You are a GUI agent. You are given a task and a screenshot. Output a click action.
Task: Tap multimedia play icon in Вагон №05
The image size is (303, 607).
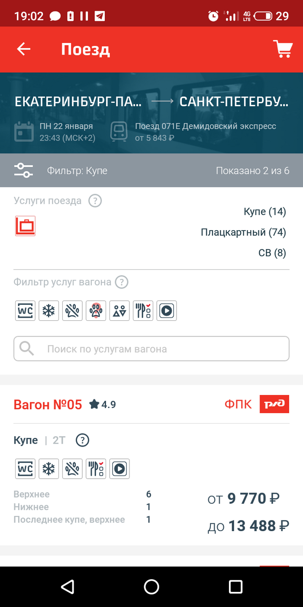coord(119,469)
